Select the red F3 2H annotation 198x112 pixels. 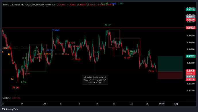coord(15,88)
